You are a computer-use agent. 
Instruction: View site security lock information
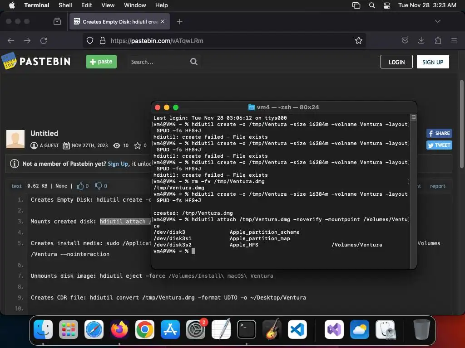pyautogui.click(x=102, y=40)
